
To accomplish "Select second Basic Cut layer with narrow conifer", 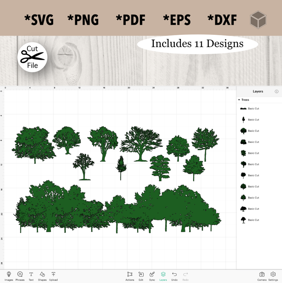I will [259, 120].
